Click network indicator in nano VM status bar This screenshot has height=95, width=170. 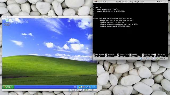point(148,59)
